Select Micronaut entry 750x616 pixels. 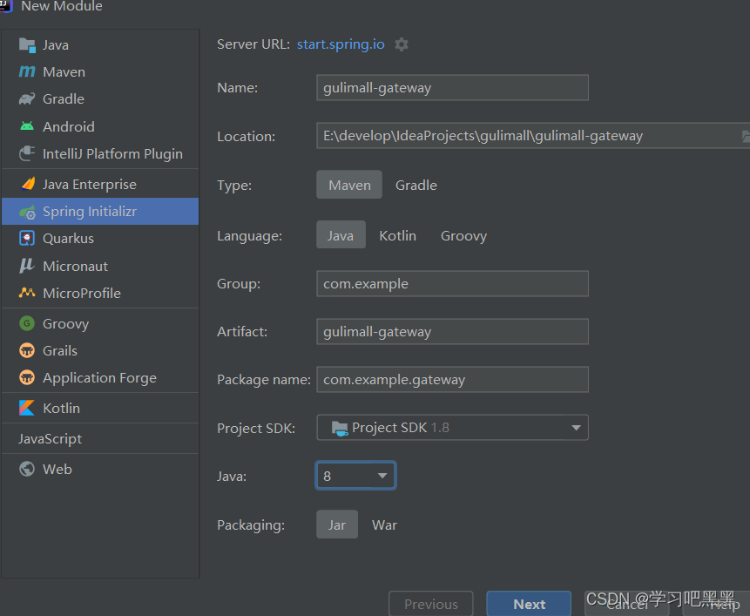click(x=100, y=266)
